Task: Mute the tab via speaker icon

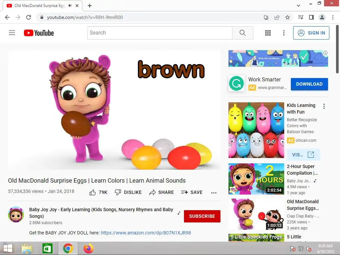Action: pos(70,6)
